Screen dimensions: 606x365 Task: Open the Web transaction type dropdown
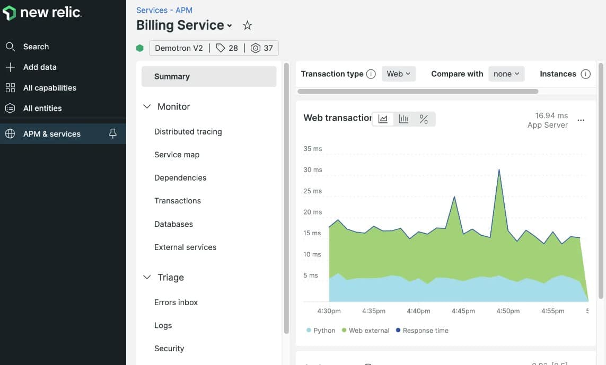tap(398, 74)
